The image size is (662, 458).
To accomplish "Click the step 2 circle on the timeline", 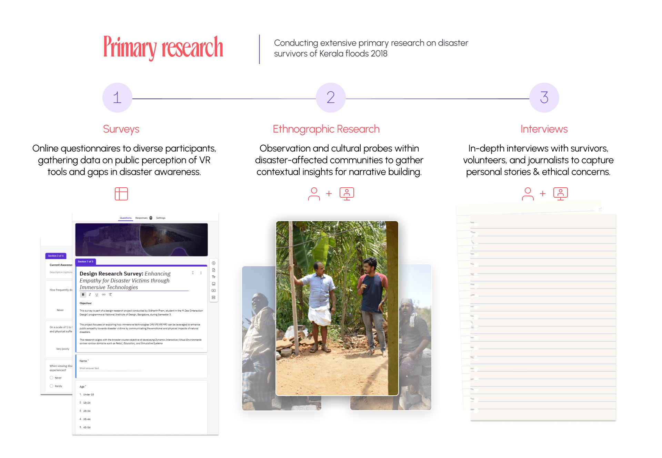I will point(331,97).
